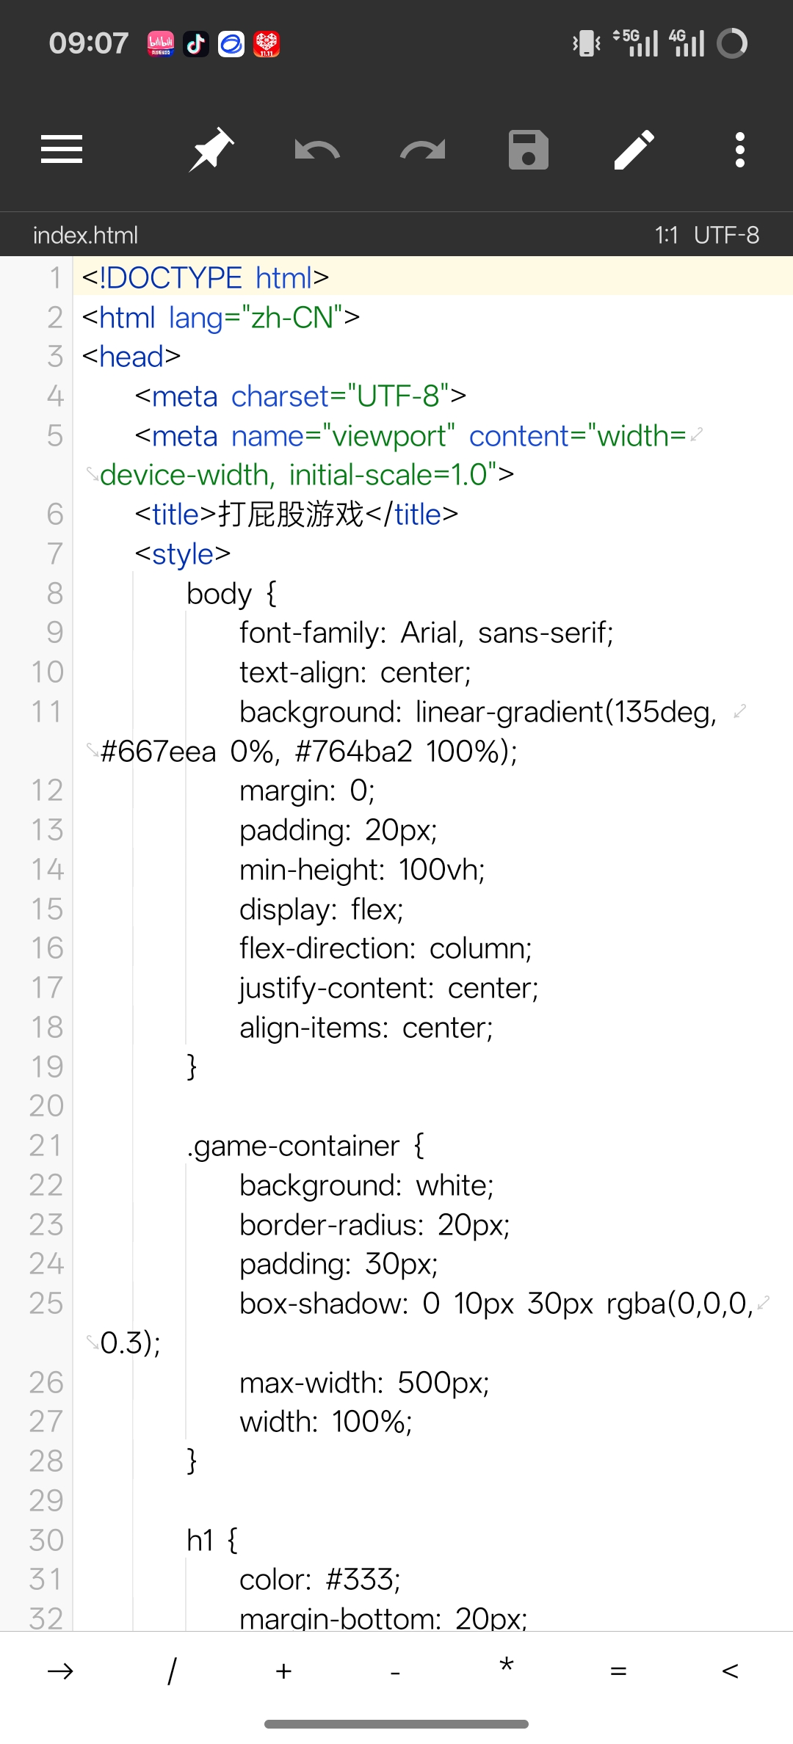The height and width of the screenshot is (1744, 793).
Task: Open the cursor position indicator 1:1
Action: tap(669, 234)
